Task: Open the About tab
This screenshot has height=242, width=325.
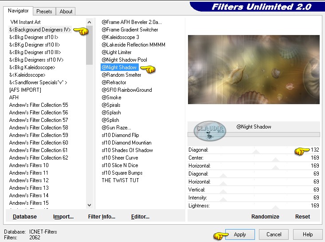Action: point(66,12)
